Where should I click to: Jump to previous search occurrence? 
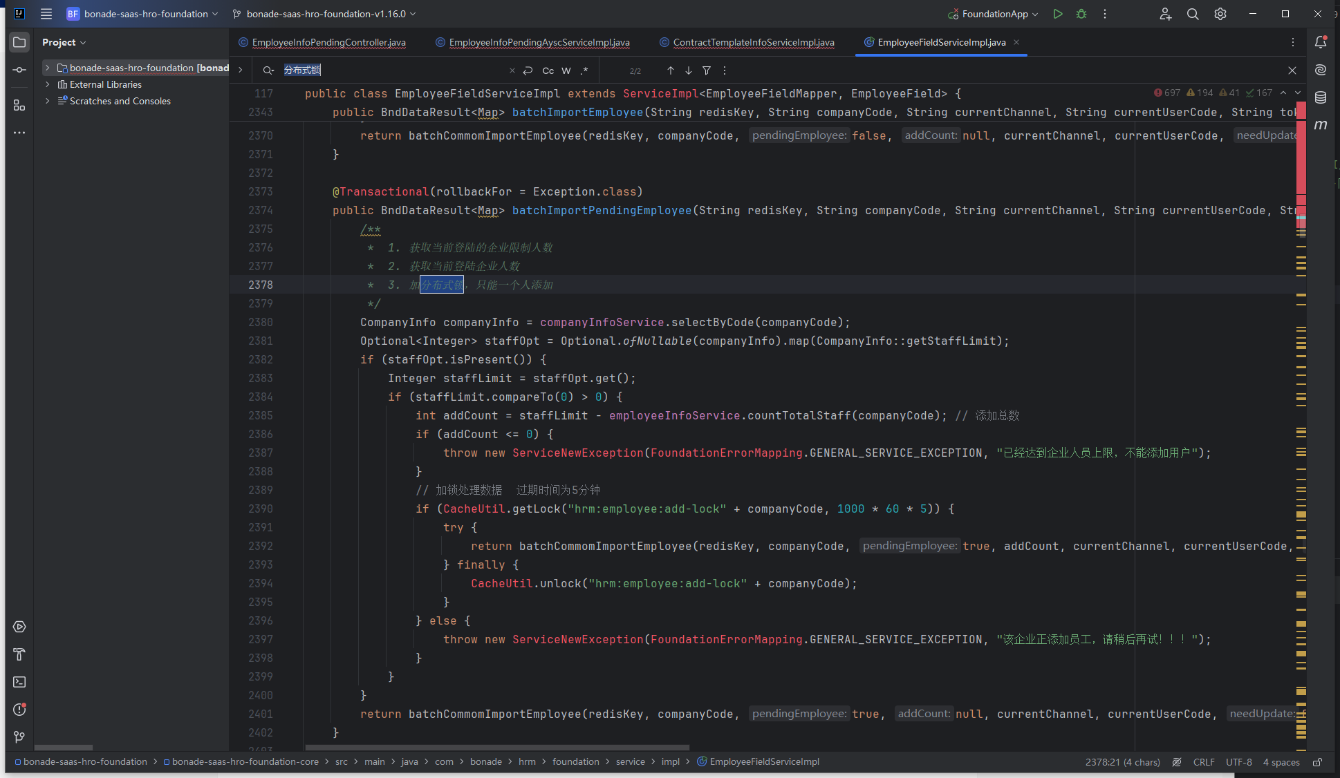671,70
